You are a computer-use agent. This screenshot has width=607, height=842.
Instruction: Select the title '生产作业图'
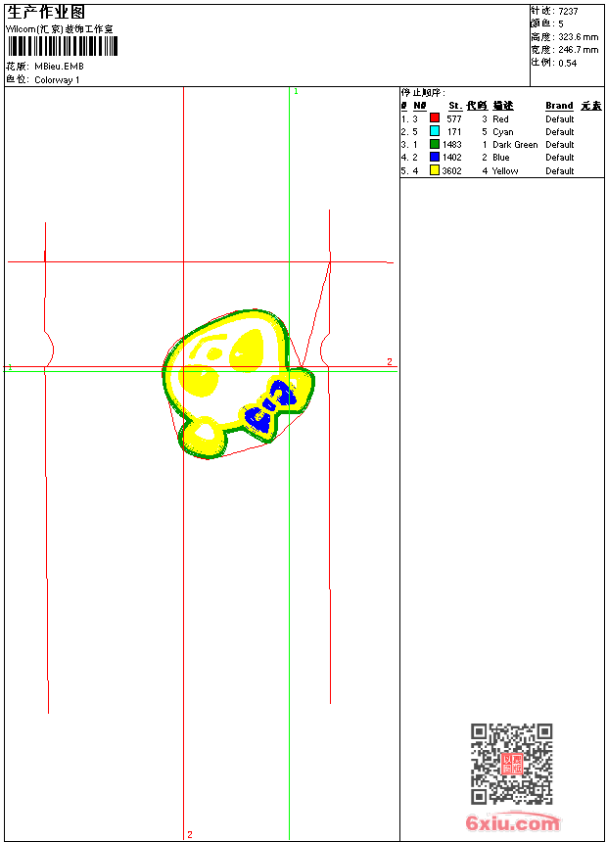click(x=46, y=12)
